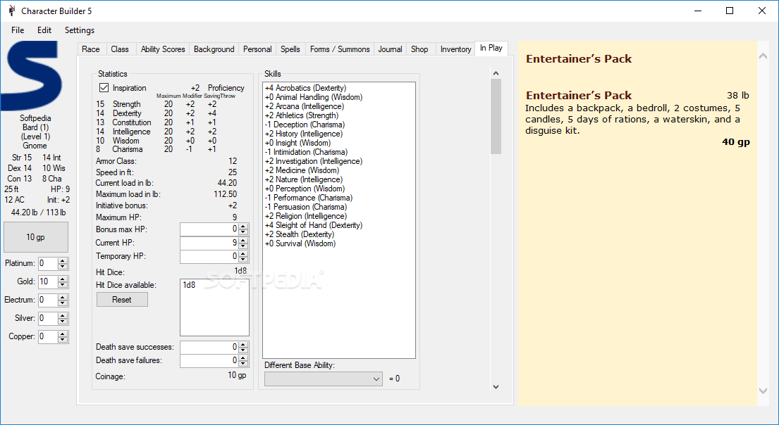Click the description pane scroll up arrow
This screenshot has height=425, width=779.
click(x=763, y=56)
